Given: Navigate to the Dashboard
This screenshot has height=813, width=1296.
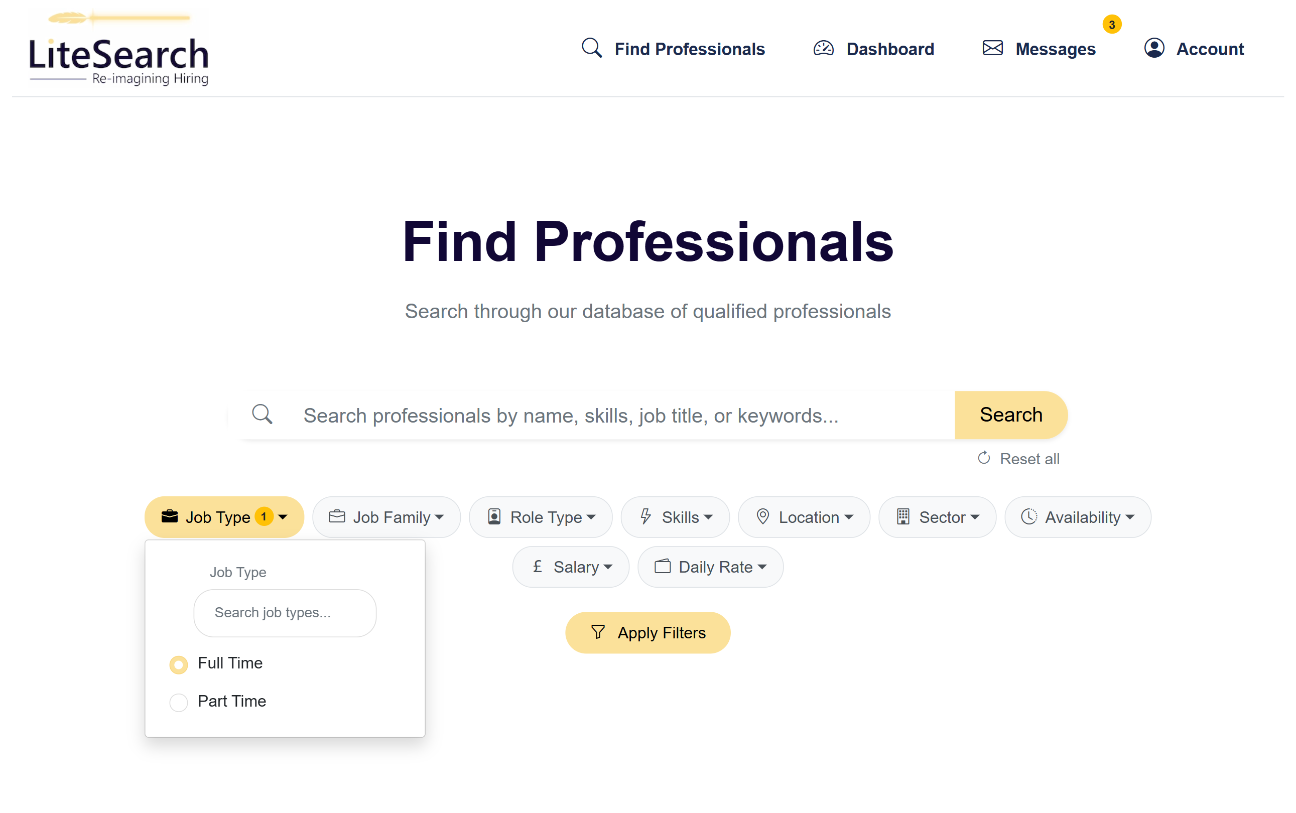Looking at the screenshot, I should 890,48.
